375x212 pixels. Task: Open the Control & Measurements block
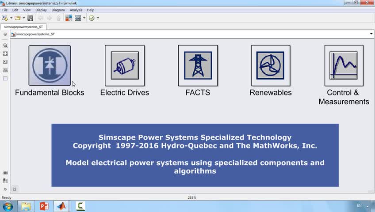(344, 65)
